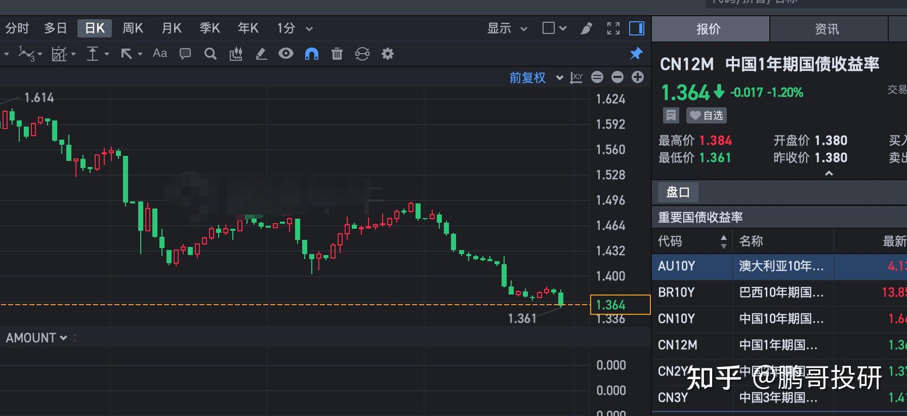Pin the drawing toolbar

(x=636, y=53)
